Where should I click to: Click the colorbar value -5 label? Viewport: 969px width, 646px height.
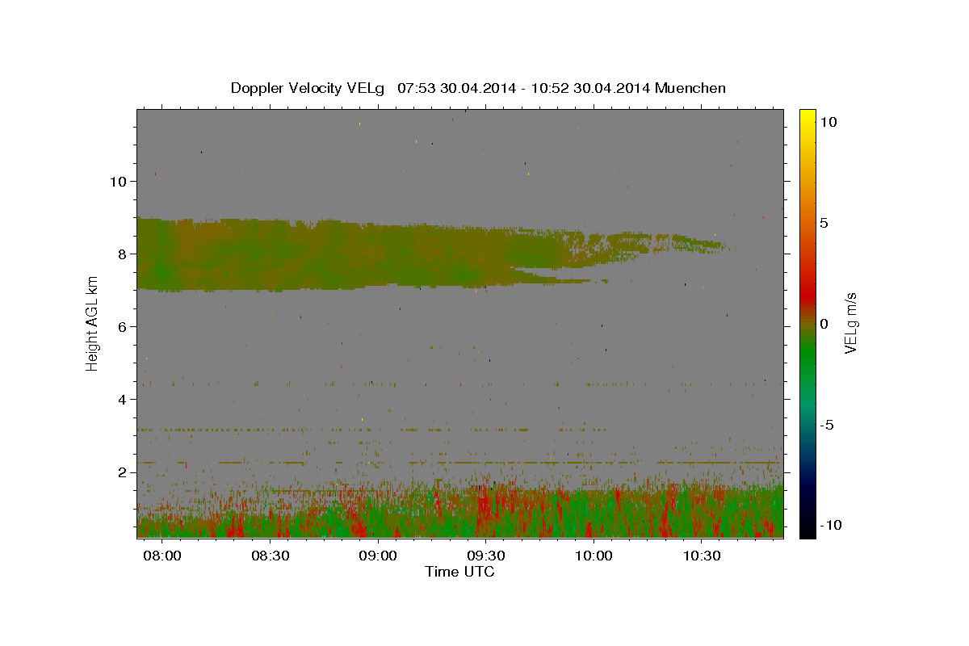pos(827,425)
